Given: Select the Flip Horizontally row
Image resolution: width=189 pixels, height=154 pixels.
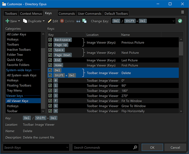Looking at the screenshot, I should tap(113, 111).
